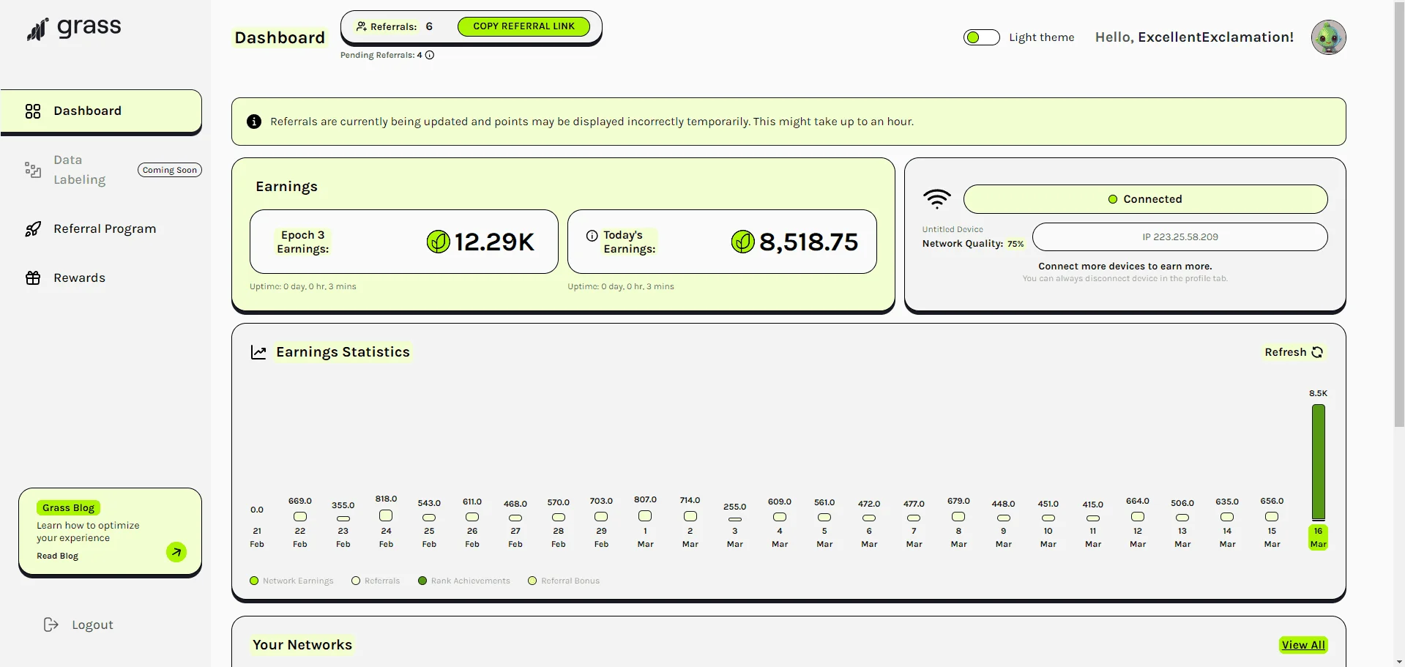This screenshot has width=1405, height=667.
Task: Click the info icon in the referrals notice
Action: (x=254, y=122)
